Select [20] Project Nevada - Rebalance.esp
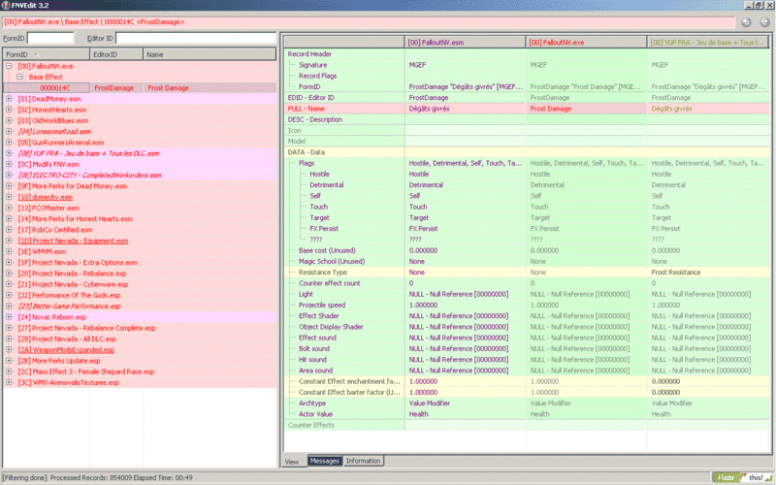The height and width of the screenshot is (485, 776). 72,274
